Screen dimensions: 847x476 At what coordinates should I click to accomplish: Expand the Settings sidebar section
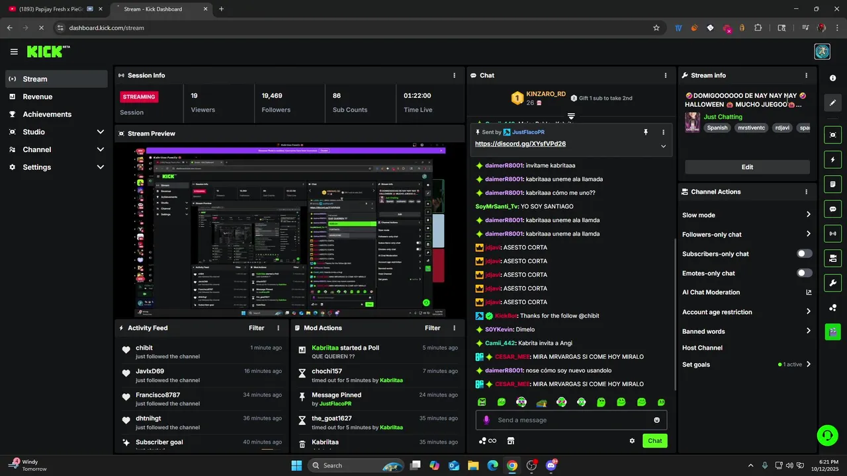101,167
